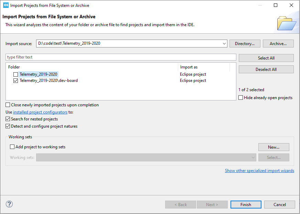Uncheck Detect and configure project natures
Screen dimensions: 300x214
coord(8,126)
